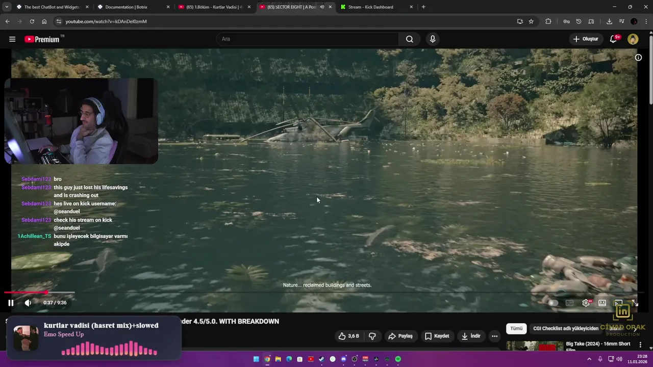Switch to Stream - Kick Dashboard tab
Screen dimensions: 653x367
(376, 7)
